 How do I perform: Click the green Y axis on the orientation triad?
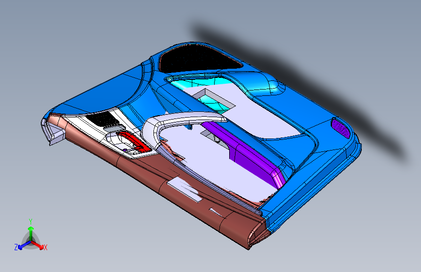(31, 233)
